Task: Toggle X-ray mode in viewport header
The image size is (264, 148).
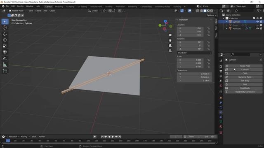Action: pyautogui.click(x=197, y=11)
